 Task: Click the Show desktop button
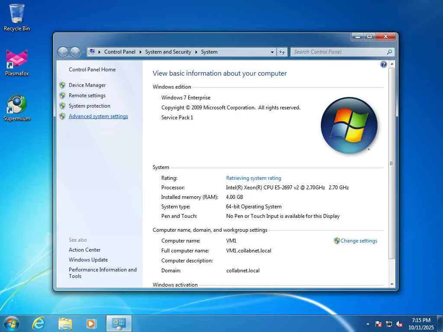(x=440, y=323)
